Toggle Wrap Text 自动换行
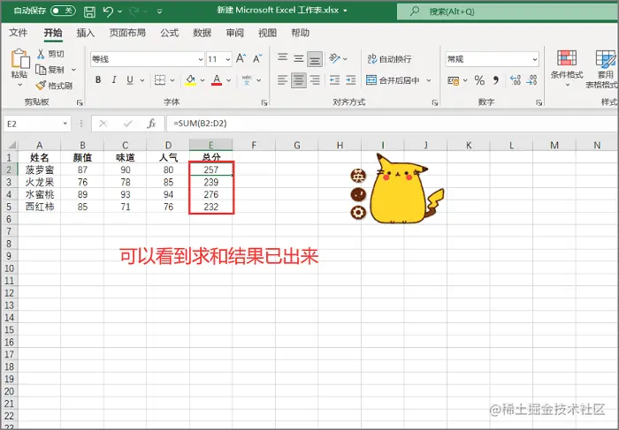619x430 pixels. [x=389, y=59]
